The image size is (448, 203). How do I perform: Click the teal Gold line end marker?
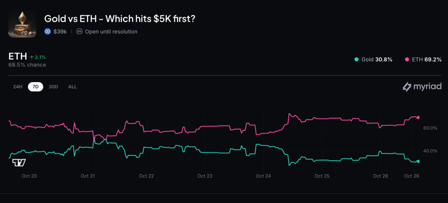pos(418,161)
